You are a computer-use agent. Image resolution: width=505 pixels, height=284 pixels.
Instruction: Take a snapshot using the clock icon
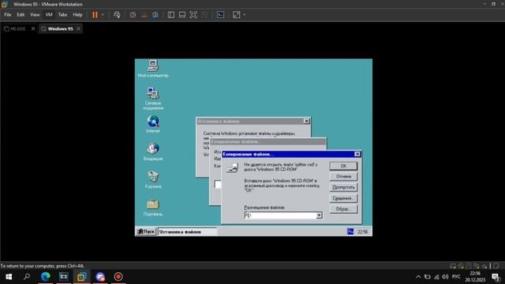133,15
